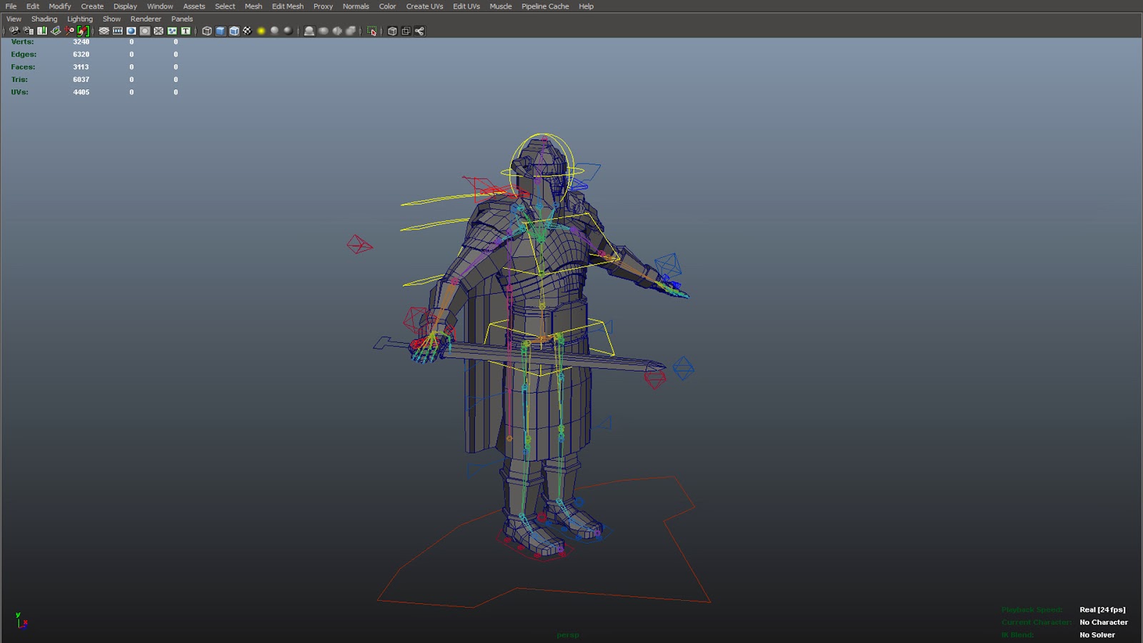Toggle Use All Lights yellow bulb

click(x=261, y=31)
